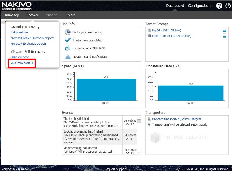Click the Rep01 repository icon
This screenshot has width=232, height=171.
click(x=149, y=30)
